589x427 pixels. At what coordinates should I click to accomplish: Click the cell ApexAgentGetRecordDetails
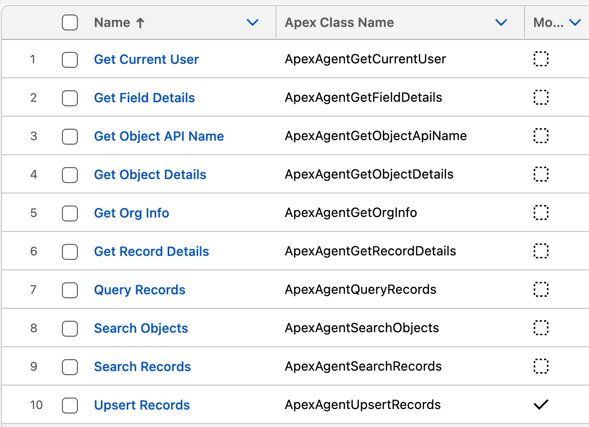tap(370, 251)
